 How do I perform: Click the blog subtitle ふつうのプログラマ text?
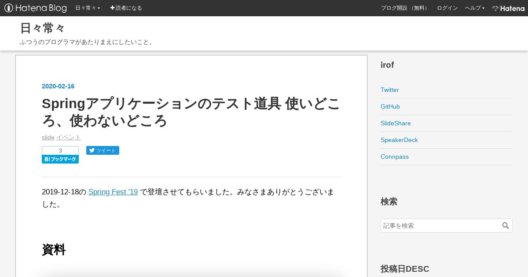[87, 42]
